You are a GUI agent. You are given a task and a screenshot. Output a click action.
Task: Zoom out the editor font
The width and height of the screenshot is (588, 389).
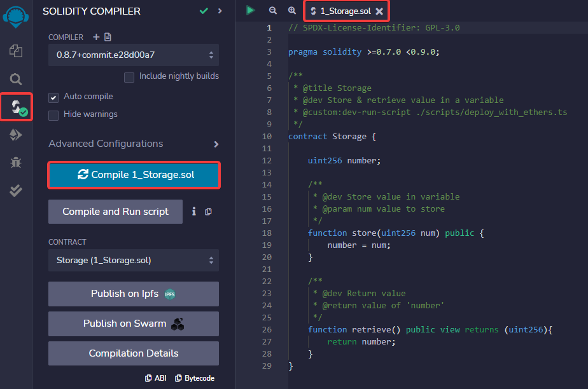pos(273,11)
